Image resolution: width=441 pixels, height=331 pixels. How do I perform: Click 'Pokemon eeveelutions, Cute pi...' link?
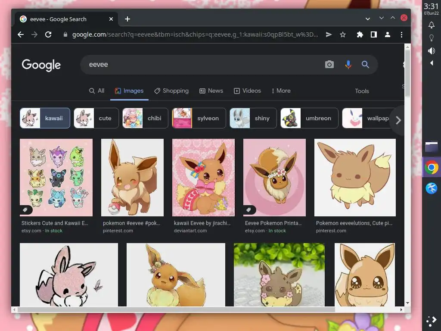point(354,223)
